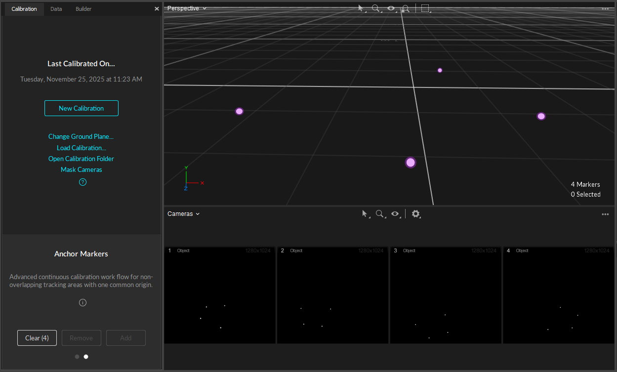Screen dimensions: 617x372
Task: Switch to the Data tab
Action: click(x=56, y=8)
